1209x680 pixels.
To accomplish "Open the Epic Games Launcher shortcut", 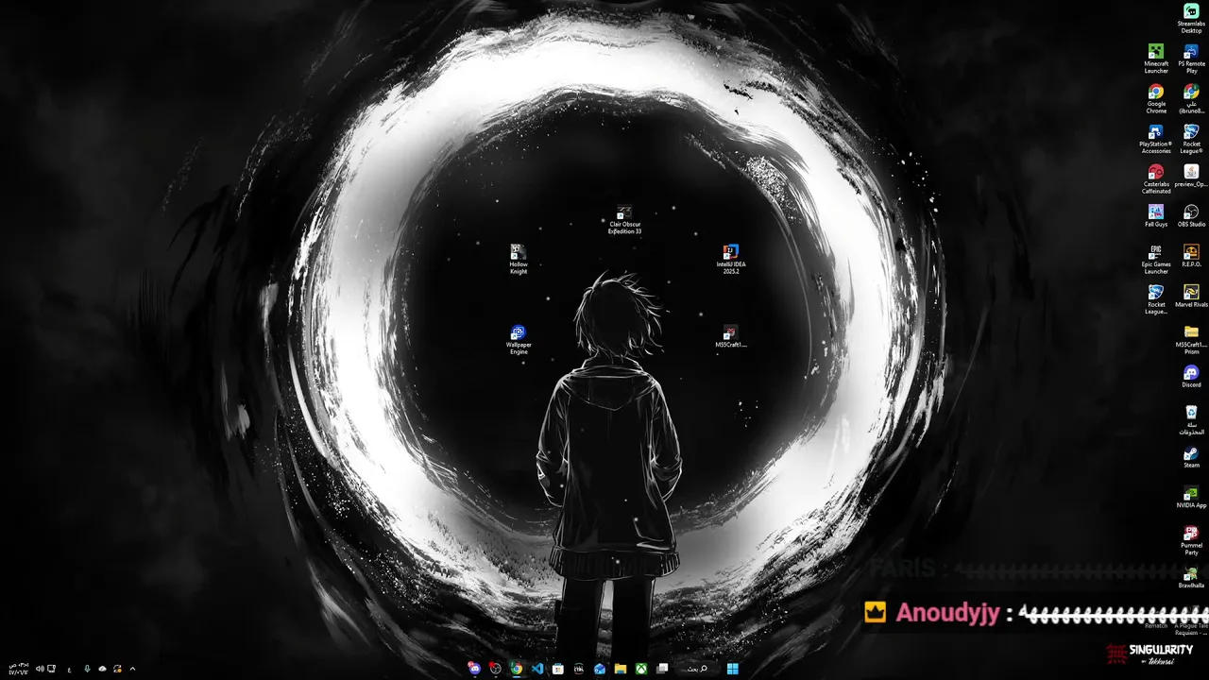I will (1156, 259).
